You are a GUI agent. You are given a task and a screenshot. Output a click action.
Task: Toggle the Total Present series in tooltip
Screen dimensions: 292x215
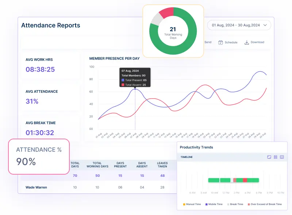click(123, 80)
